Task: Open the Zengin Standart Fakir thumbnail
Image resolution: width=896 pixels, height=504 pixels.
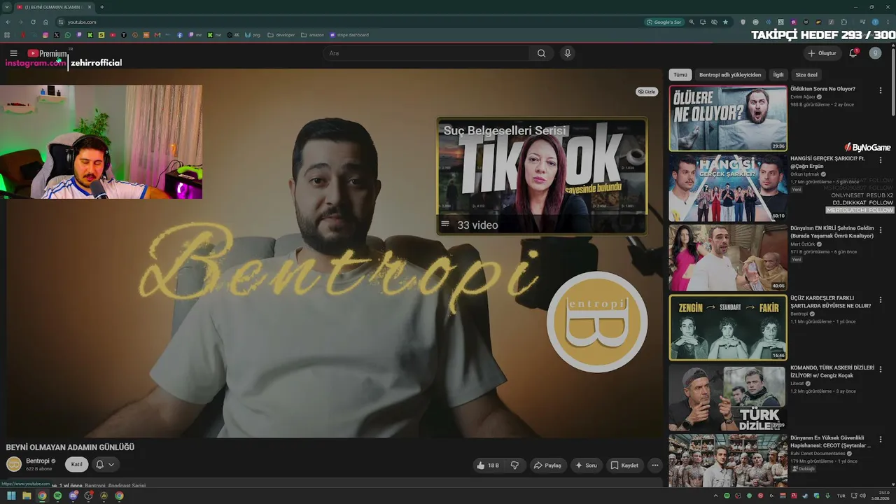Action: [728, 328]
